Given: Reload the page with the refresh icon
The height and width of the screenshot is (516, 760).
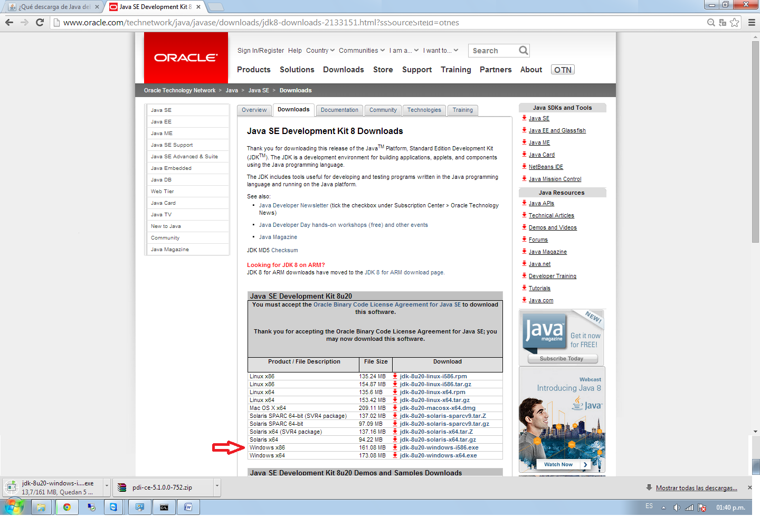Looking at the screenshot, I should coord(40,22).
